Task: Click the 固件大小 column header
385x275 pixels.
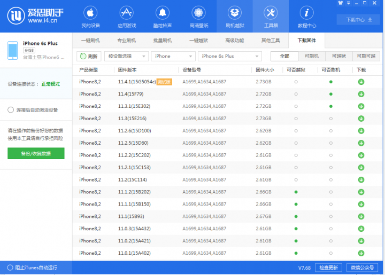Action: click(x=265, y=70)
